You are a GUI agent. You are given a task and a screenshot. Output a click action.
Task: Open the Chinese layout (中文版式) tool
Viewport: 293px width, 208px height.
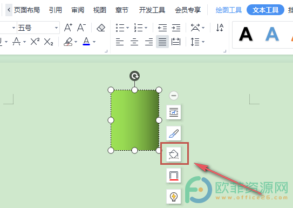point(195,28)
